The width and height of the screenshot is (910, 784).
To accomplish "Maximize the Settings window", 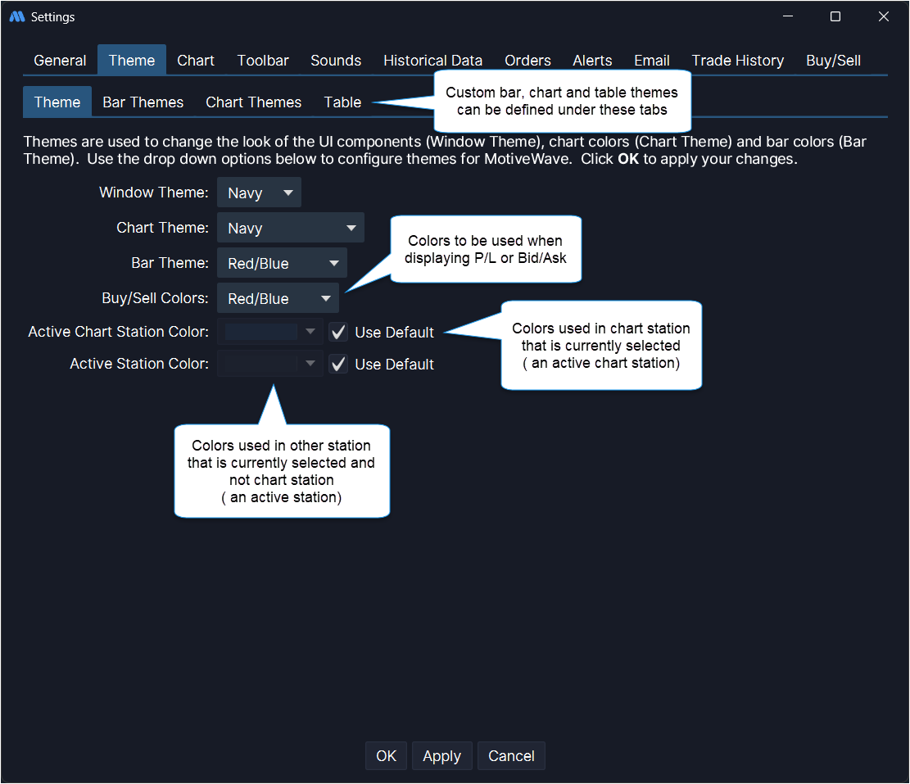I will [835, 16].
